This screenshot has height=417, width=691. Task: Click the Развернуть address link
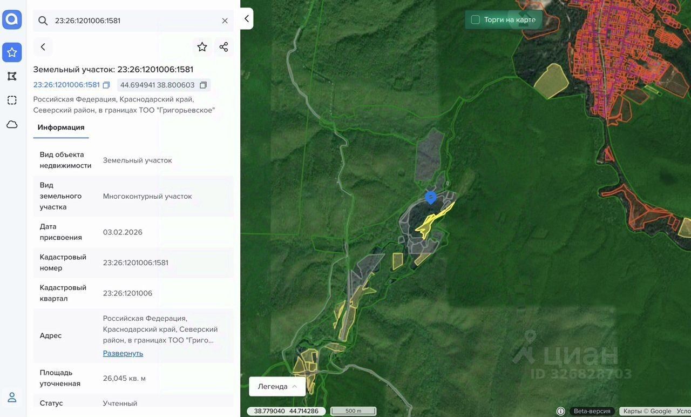[x=123, y=353]
